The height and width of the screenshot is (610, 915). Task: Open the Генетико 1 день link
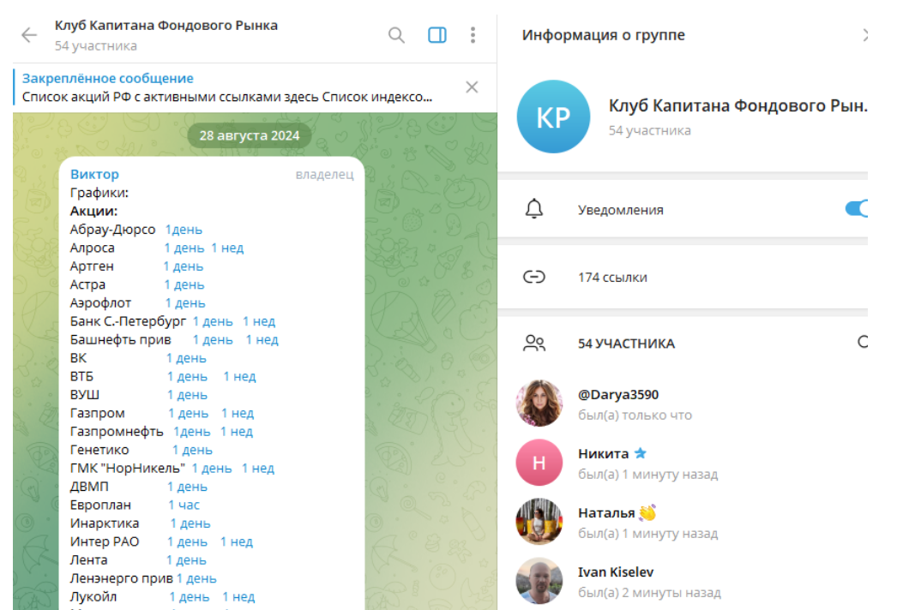pos(192,450)
